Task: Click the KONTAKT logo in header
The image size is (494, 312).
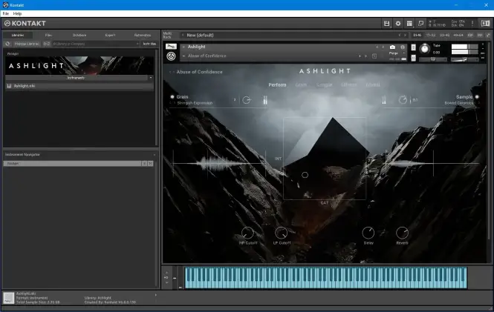Action: (x=25, y=23)
